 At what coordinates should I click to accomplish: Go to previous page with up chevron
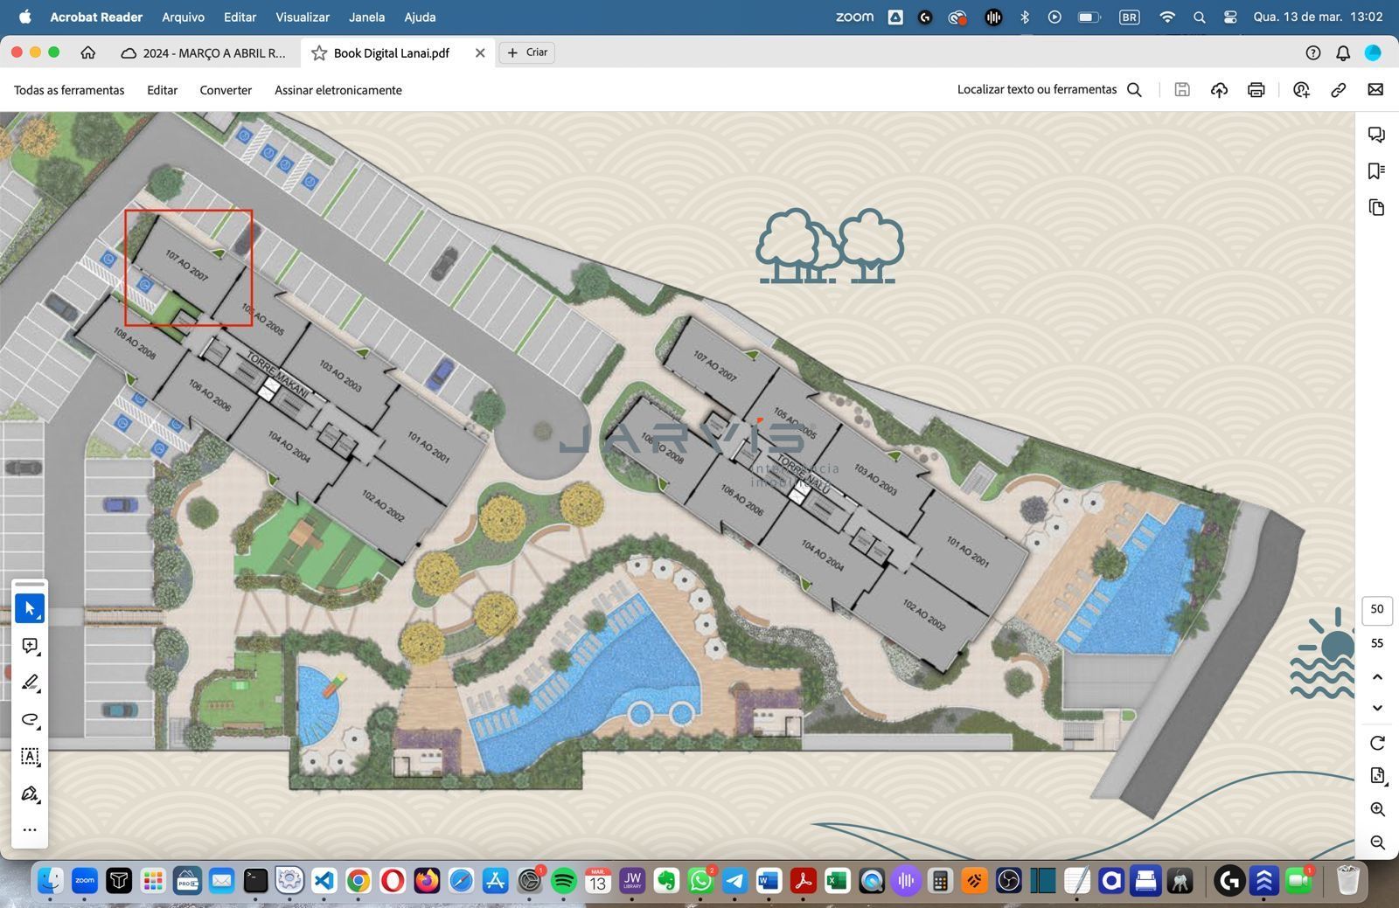(x=1377, y=677)
